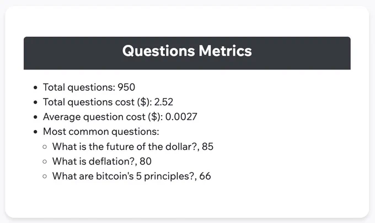Click the hollow bullet beside deflation question
Screen dimensions: 375x223
click(45, 162)
